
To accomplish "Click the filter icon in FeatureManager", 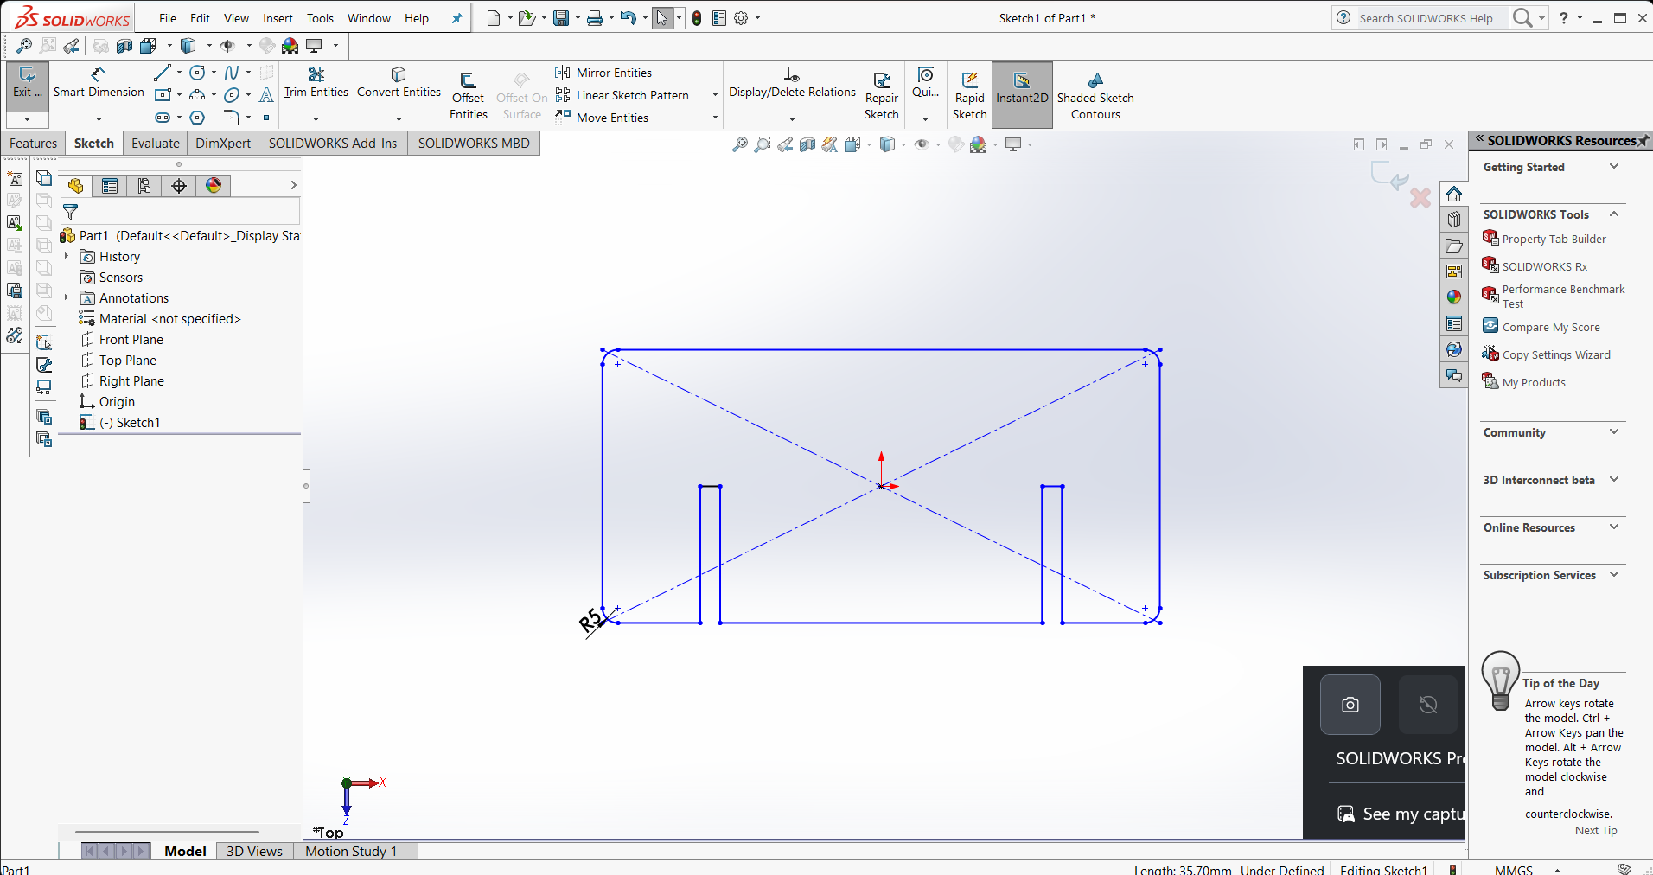I will click(x=71, y=211).
